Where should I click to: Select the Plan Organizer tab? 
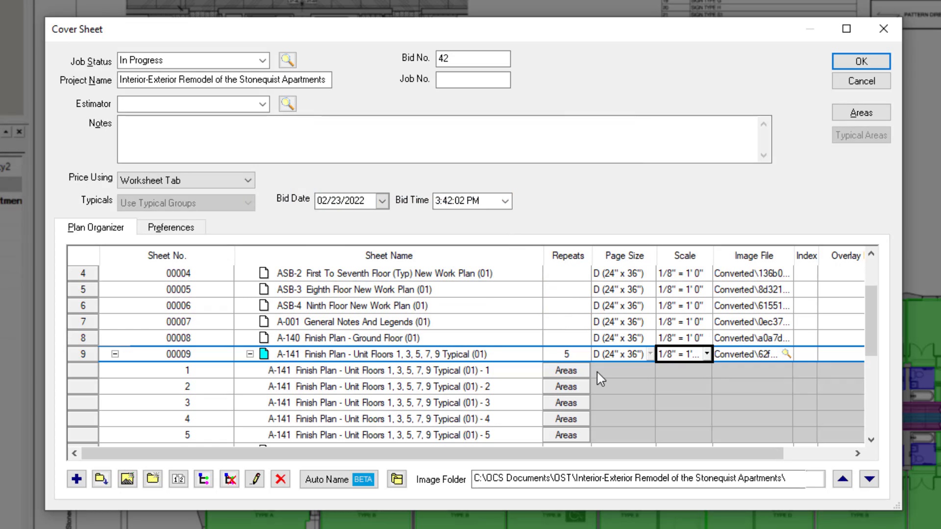96,227
